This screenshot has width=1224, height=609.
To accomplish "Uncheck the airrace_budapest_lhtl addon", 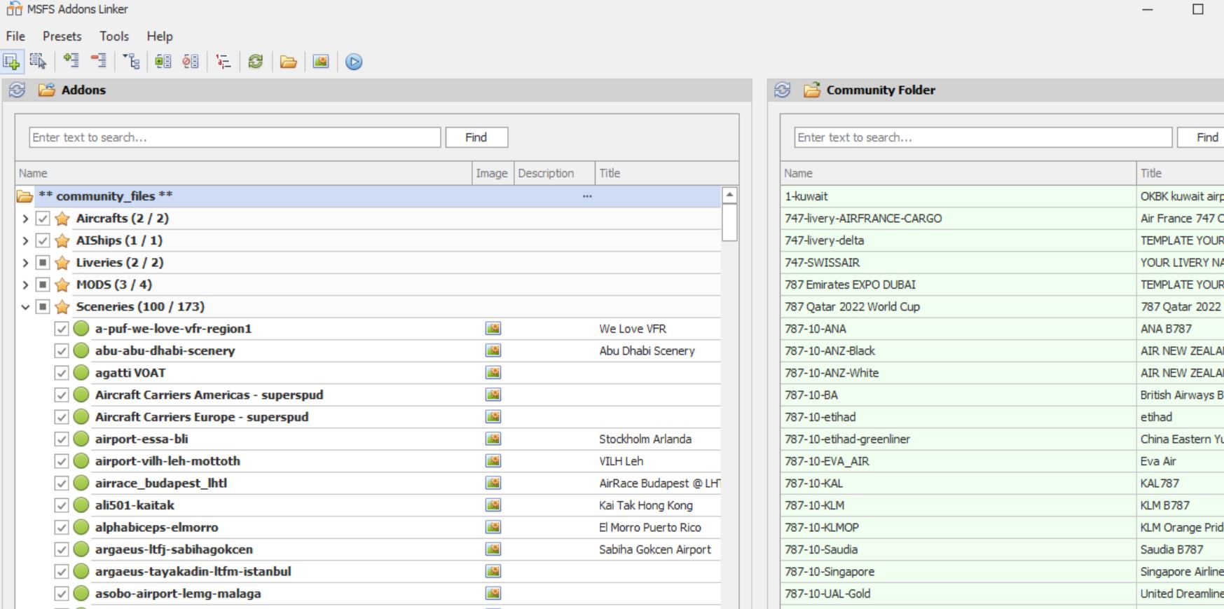I will click(62, 483).
